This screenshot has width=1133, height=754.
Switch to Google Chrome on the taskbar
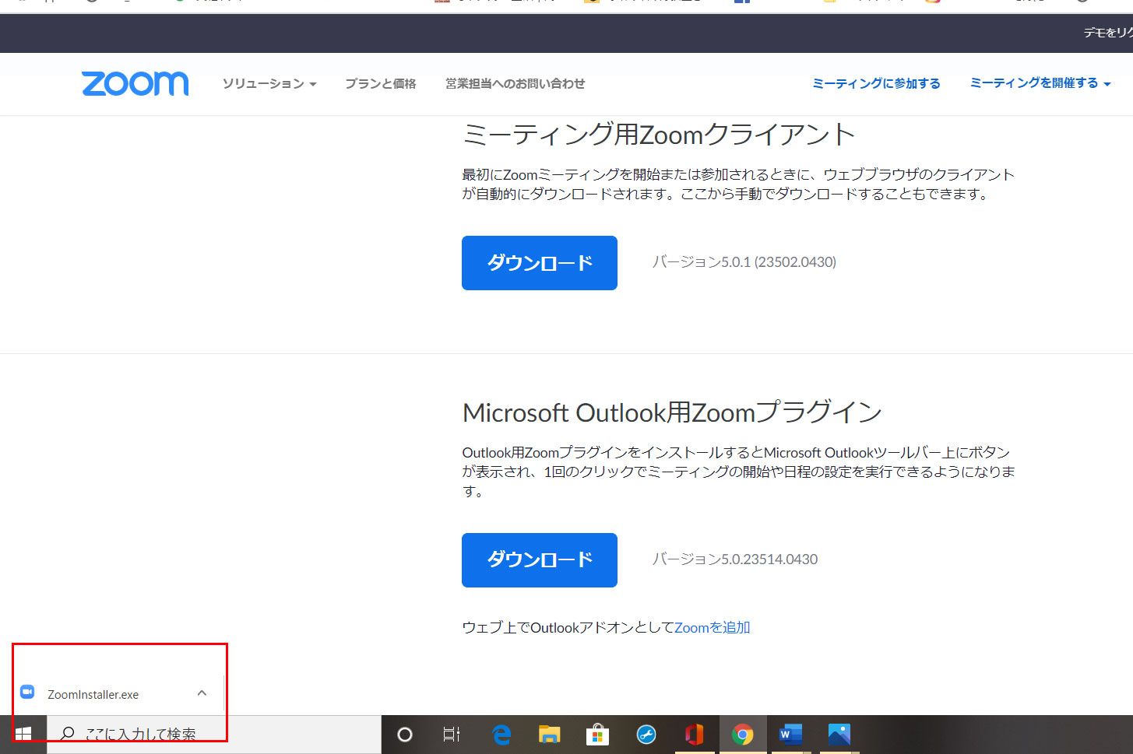tap(743, 734)
